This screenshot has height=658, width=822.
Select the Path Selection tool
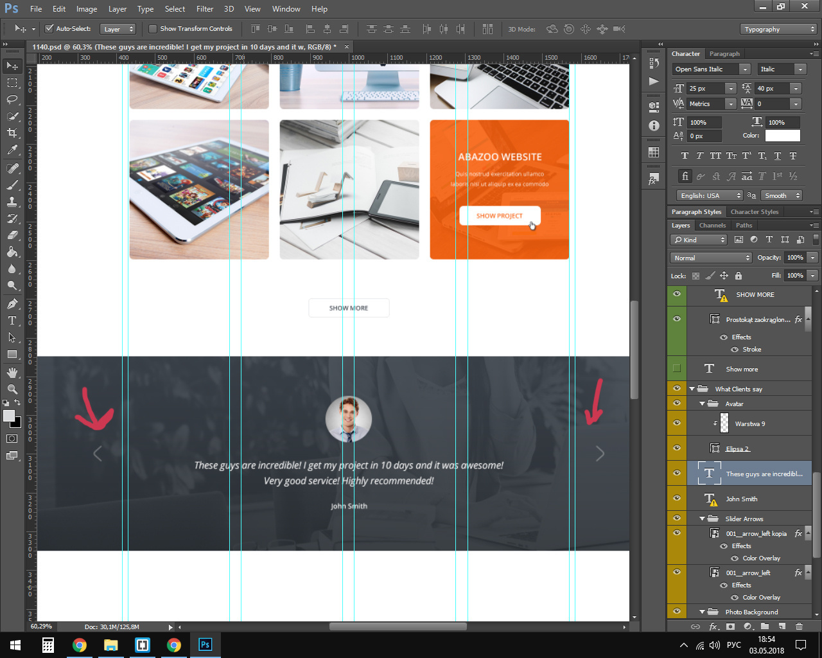pos(12,337)
